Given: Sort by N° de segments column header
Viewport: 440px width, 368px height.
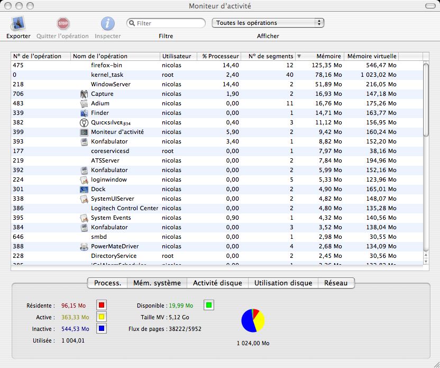Looking at the screenshot, I should (x=268, y=56).
